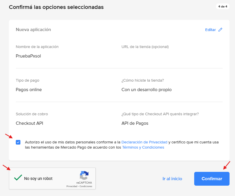Open the reCAPTCHA Privacidad link
The height and width of the screenshot is (196, 235).
click(72, 186)
